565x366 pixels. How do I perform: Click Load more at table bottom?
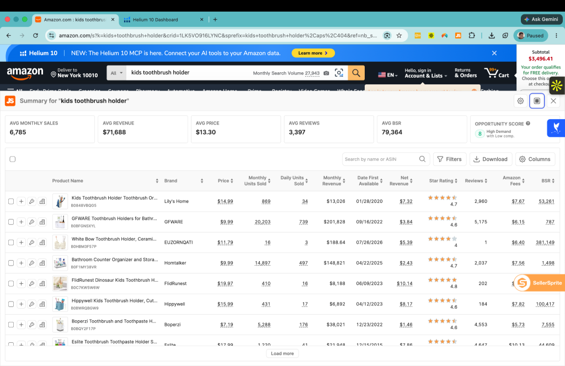(282, 353)
